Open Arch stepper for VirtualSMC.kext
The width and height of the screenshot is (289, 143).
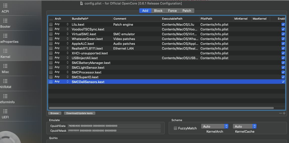click(x=68, y=34)
